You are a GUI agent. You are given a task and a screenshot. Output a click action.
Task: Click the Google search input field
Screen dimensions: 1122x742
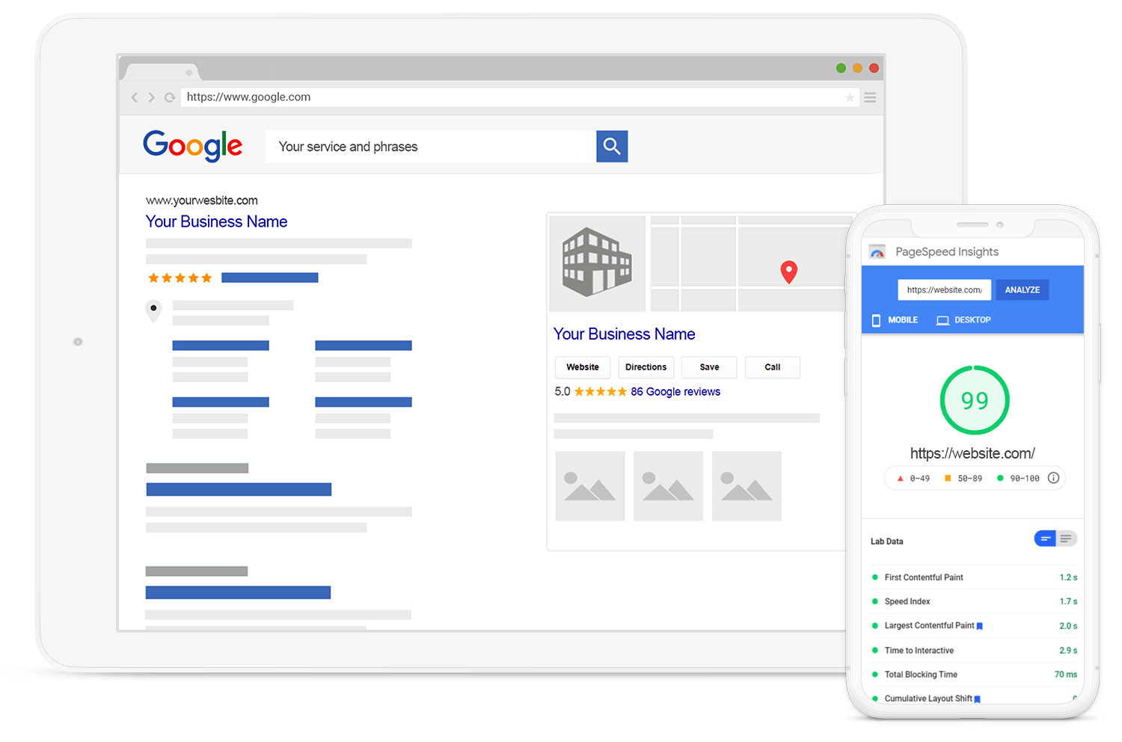tap(430, 147)
